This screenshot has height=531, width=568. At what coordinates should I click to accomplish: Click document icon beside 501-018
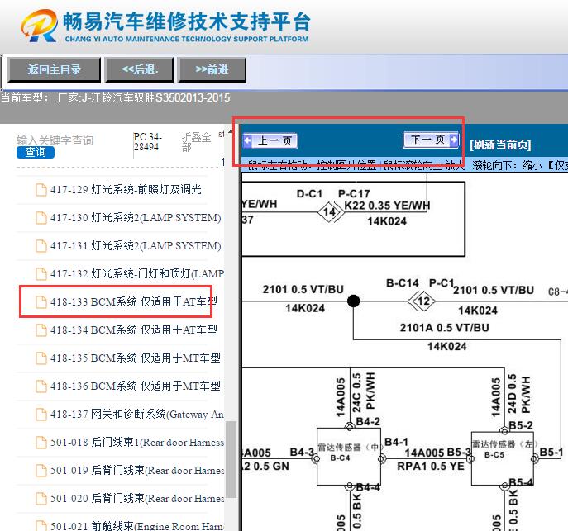pyautogui.click(x=41, y=443)
